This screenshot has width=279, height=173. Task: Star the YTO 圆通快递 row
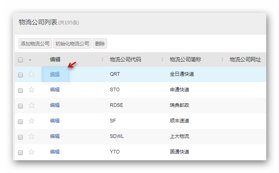[32, 152]
